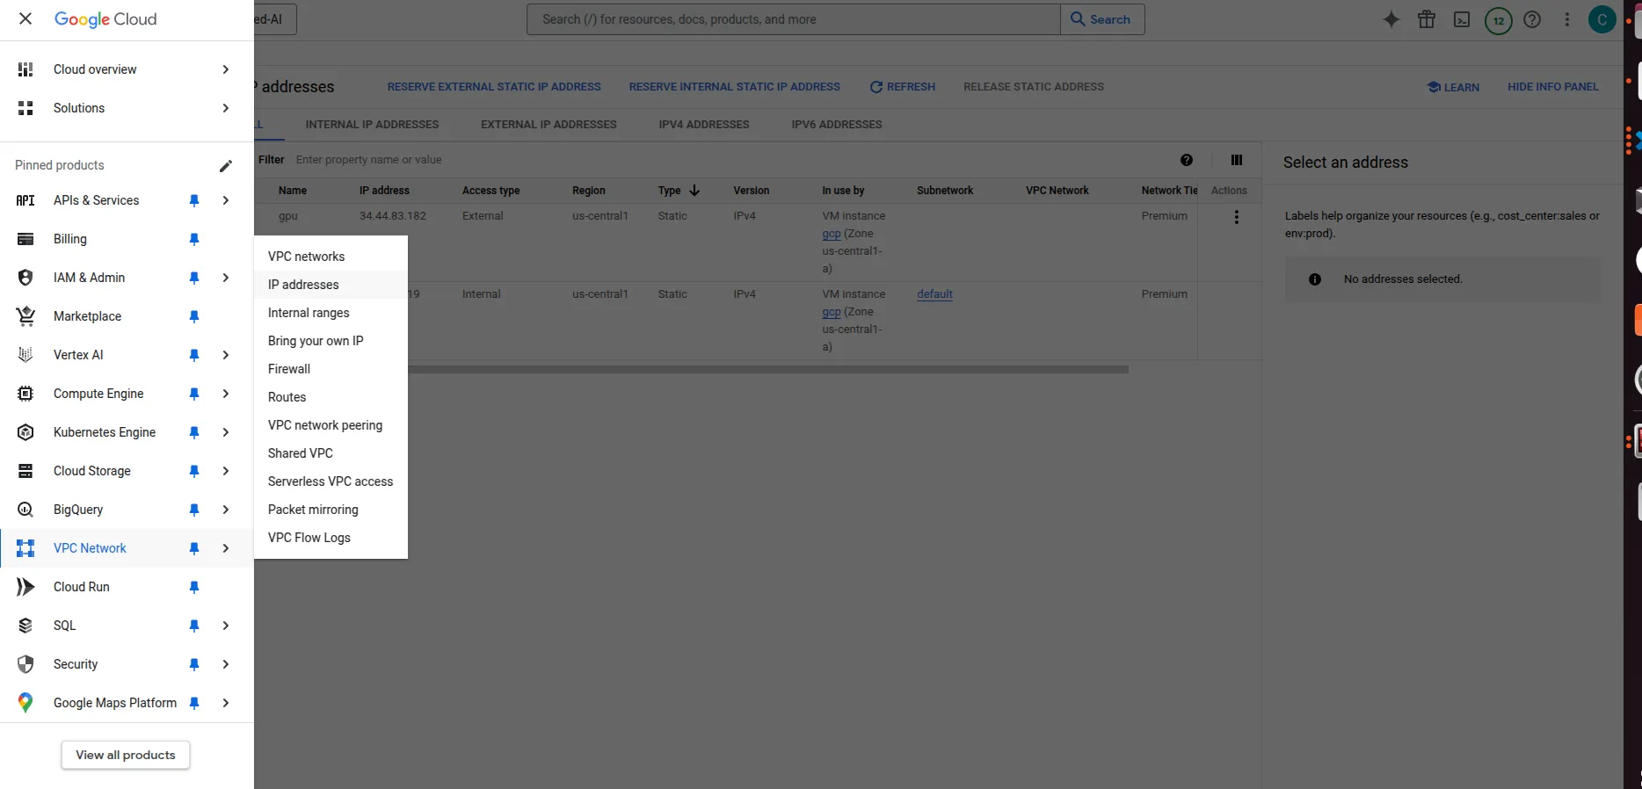Image resolution: width=1642 pixels, height=789 pixels.
Task: Unpin Cloud Run pin toggle
Action: 194,587
